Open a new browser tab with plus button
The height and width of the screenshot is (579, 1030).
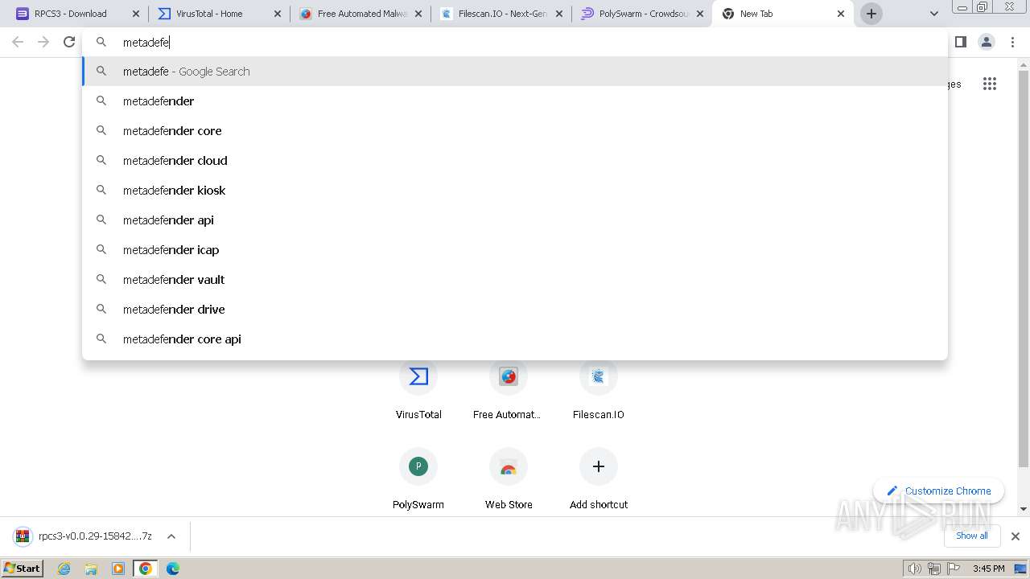point(871,14)
